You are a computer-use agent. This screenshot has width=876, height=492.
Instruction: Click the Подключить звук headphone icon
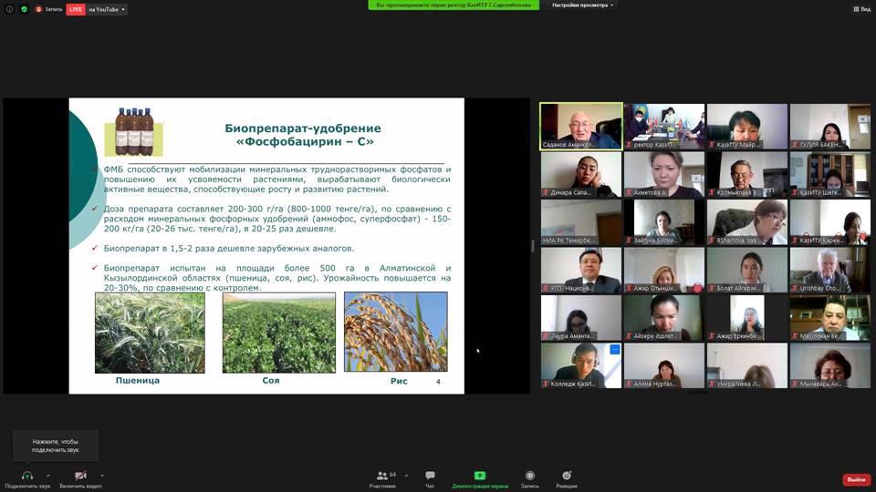[x=26, y=476]
